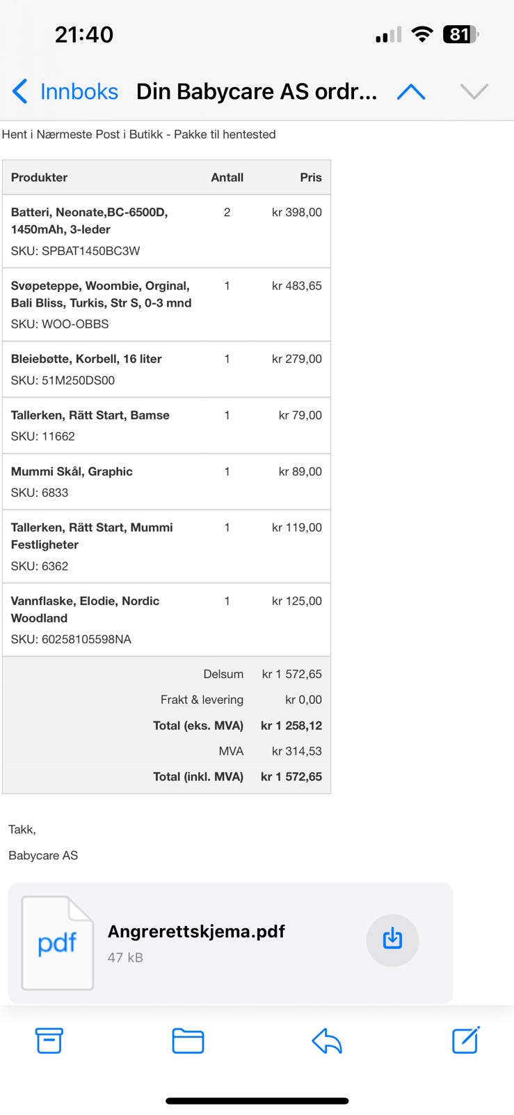This screenshot has height=1115, width=514.
Task: Tap the Vannflaske, Elodie product row
Action: click(x=166, y=620)
